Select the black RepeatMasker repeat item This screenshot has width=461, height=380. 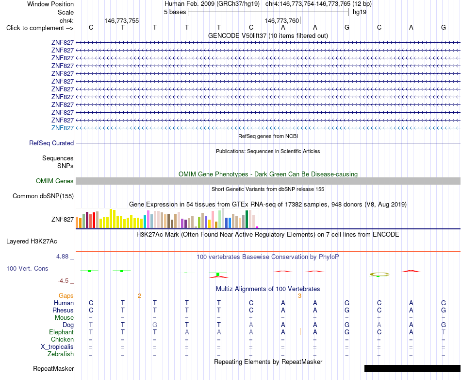coord(412,368)
